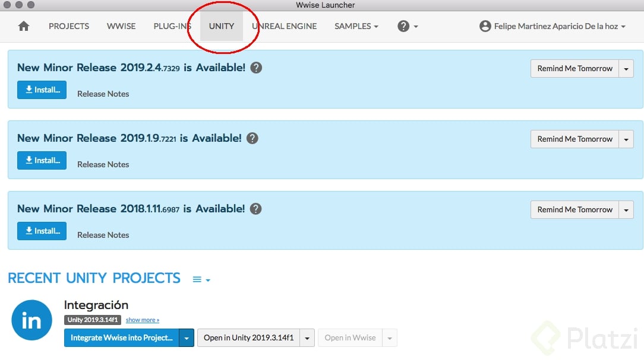Image resolution: width=644 pixels, height=360 pixels.
Task: Go to the launcher home icon
Action: [24, 26]
